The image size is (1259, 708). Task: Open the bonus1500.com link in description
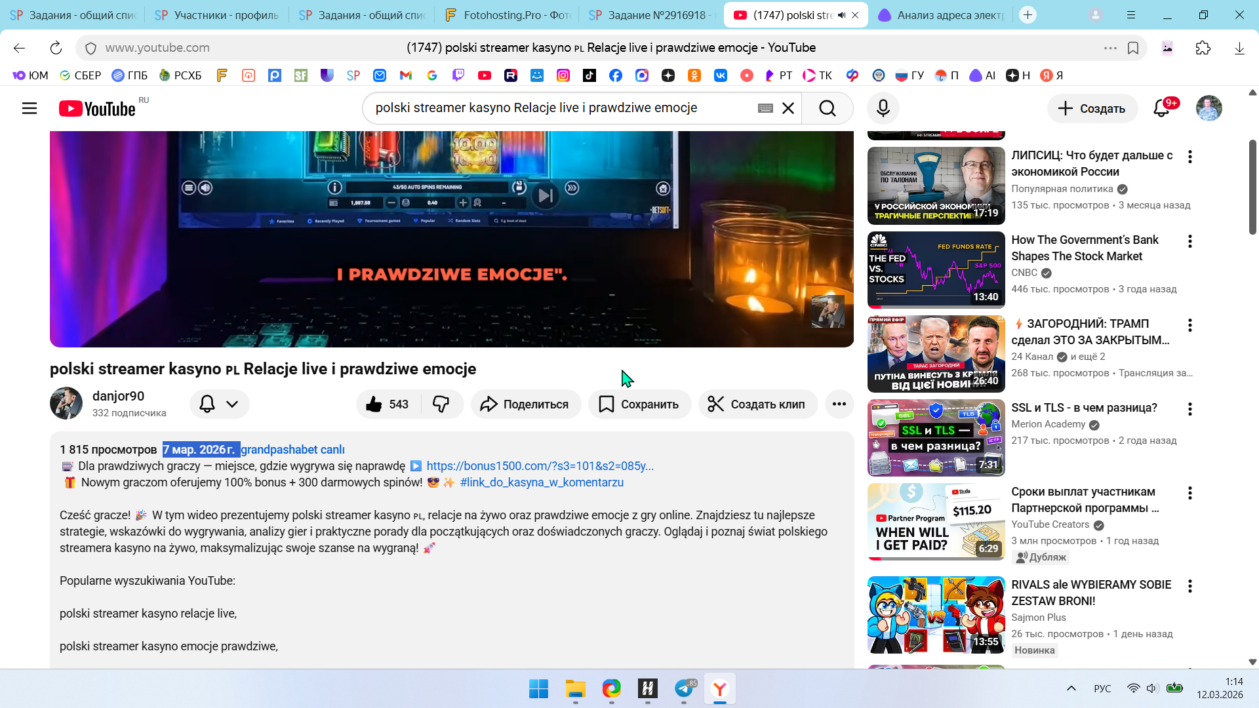point(540,466)
